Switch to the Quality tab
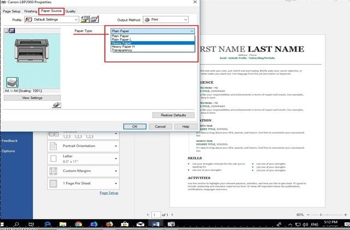The height and width of the screenshot is (230, 350). pos(71,11)
